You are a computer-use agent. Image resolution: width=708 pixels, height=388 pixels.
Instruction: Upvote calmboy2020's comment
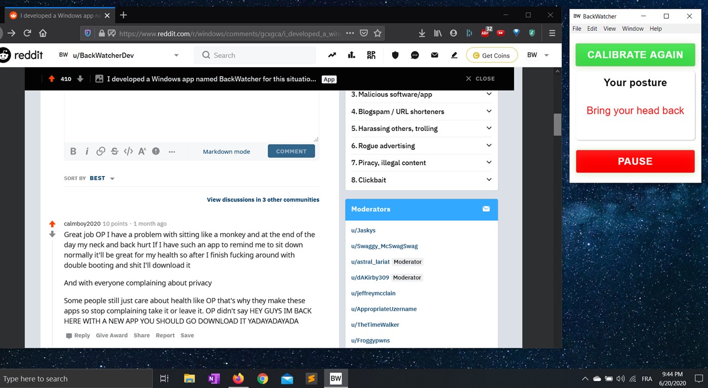click(52, 223)
